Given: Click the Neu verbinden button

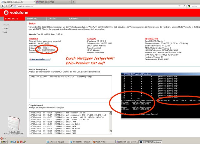Looking at the screenshot, I should click(x=40, y=59).
